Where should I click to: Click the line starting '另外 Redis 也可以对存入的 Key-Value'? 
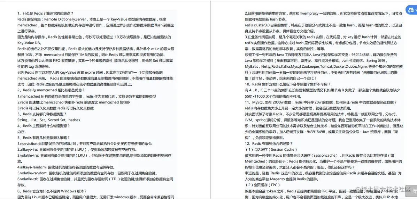(90, 72)
